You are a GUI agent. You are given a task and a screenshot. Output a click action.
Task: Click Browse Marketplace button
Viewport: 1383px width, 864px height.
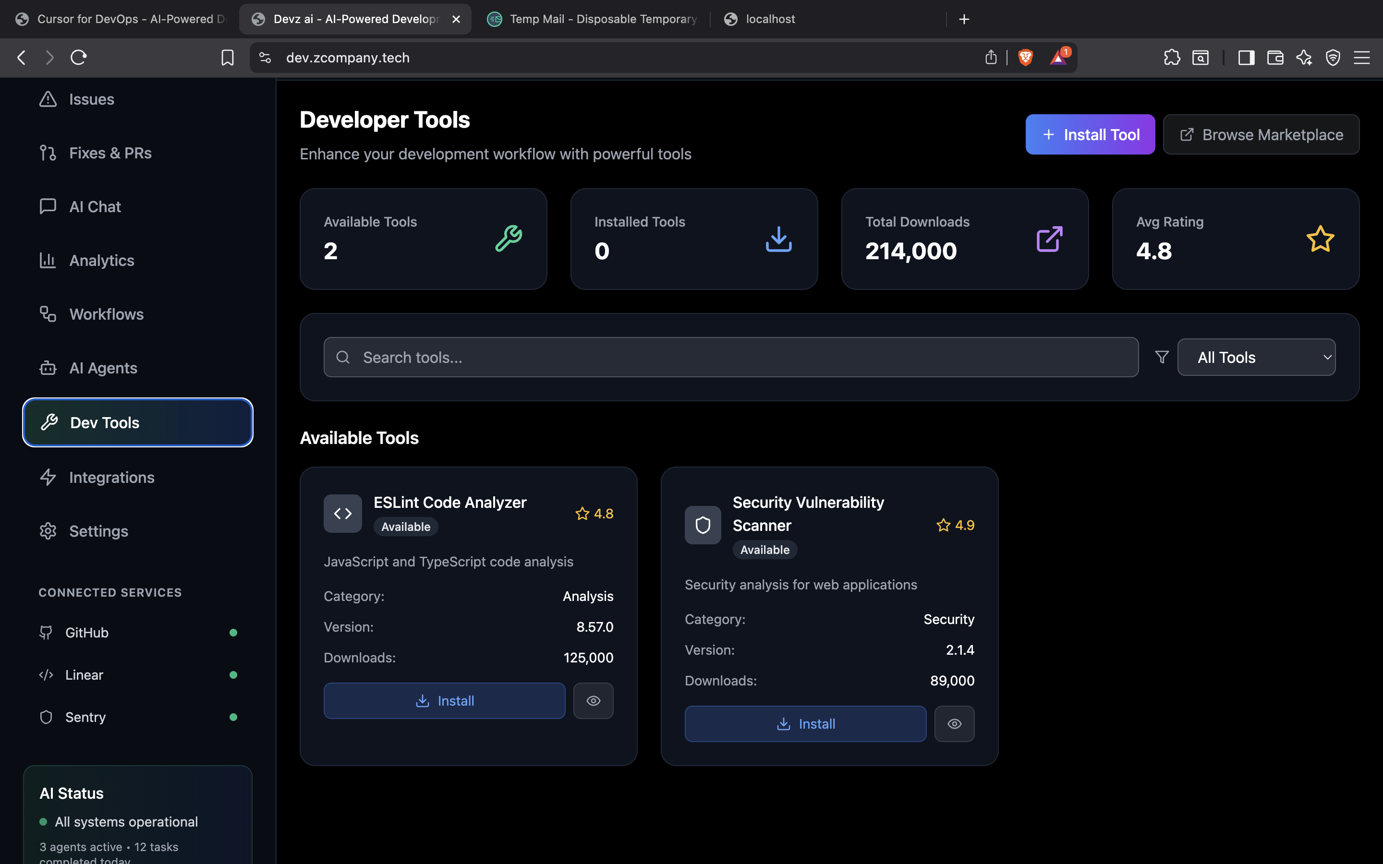pyautogui.click(x=1261, y=134)
